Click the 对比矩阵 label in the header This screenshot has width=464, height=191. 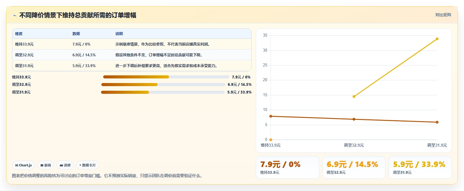(x=443, y=15)
